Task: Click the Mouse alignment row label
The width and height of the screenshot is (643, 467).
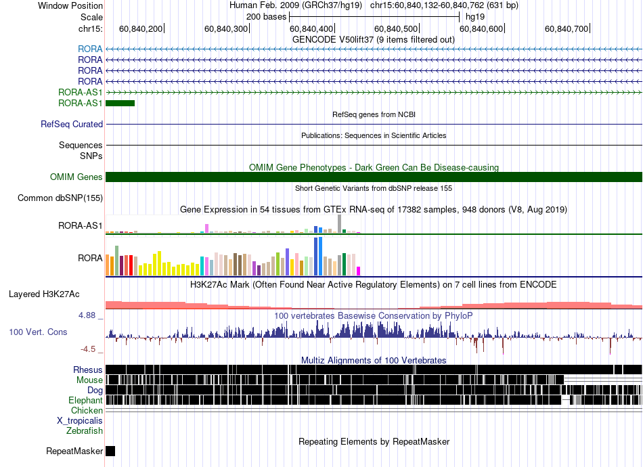Action: tap(89, 380)
